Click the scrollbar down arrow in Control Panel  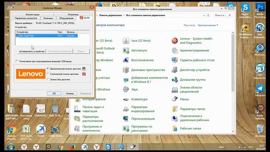coord(233,131)
